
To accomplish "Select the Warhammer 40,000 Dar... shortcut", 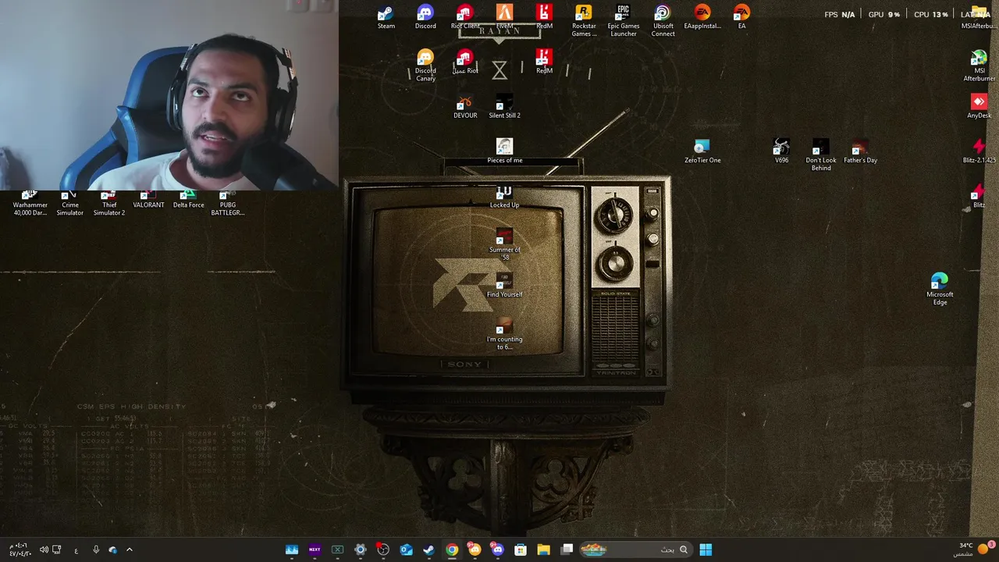I will pyautogui.click(x=30, y=204).
